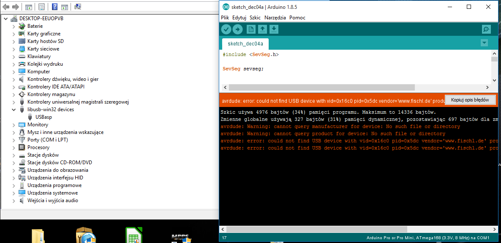Open the Serial Monitor magnifier icon

(x=486, y=29)
